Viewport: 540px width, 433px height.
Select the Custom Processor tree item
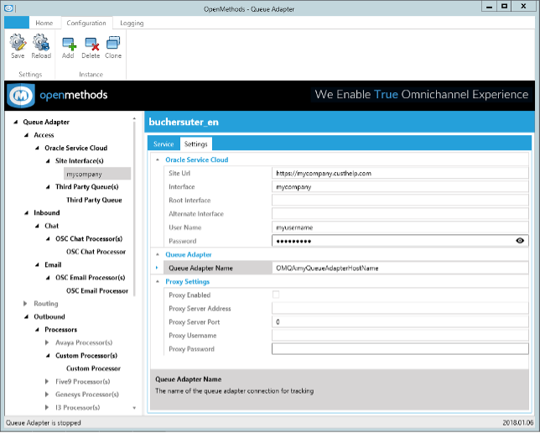93,368
